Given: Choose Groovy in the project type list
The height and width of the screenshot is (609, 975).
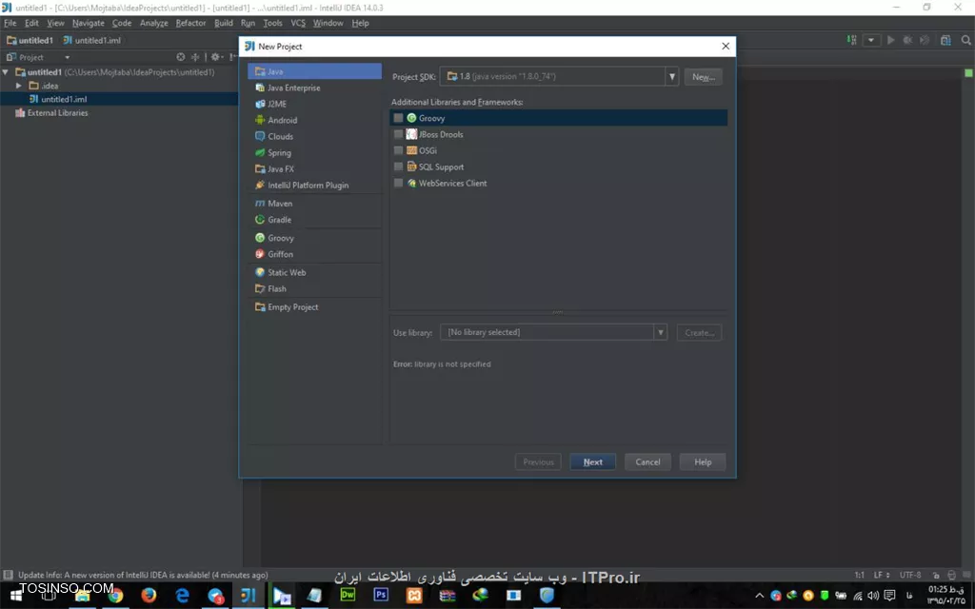Looking at the screenshot, I should (314, 237).
